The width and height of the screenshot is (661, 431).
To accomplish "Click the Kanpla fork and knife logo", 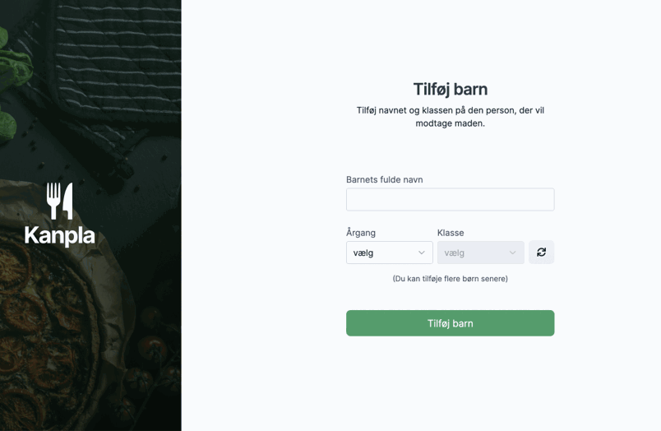I will click(59, 201).
